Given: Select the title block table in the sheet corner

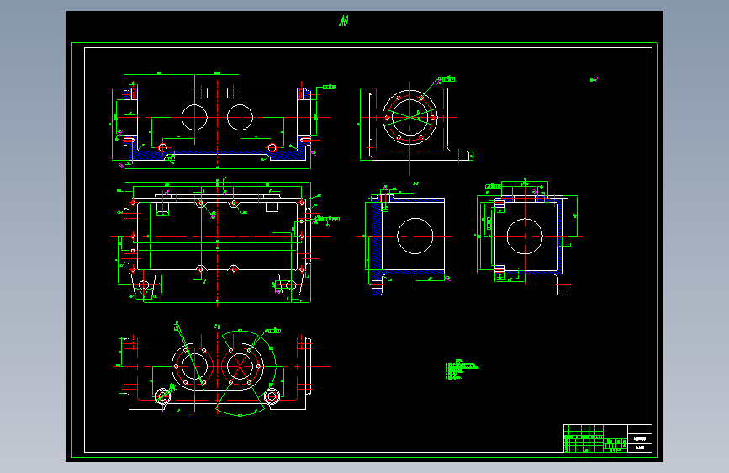Looking at the screenshot, I should tap(608, 438).
